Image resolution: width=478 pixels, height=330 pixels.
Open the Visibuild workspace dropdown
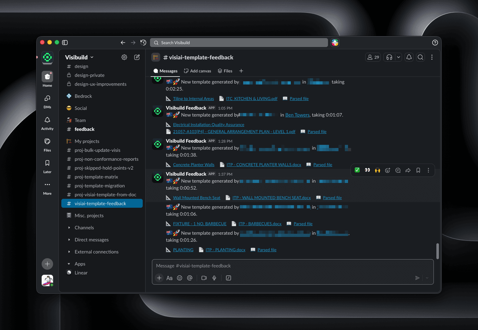[x=79, y=57]
